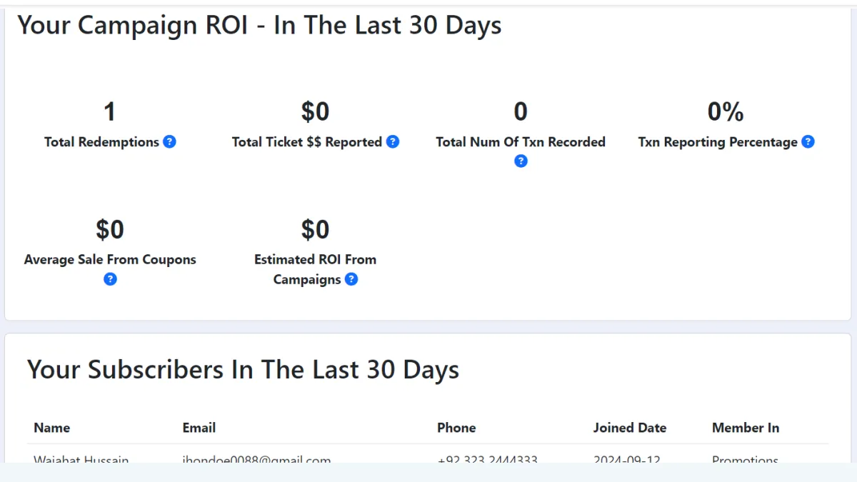Select the 0% Txn Reporting Percentage value
This screenshot has width=857, height=482.
[x=726, y=112]
